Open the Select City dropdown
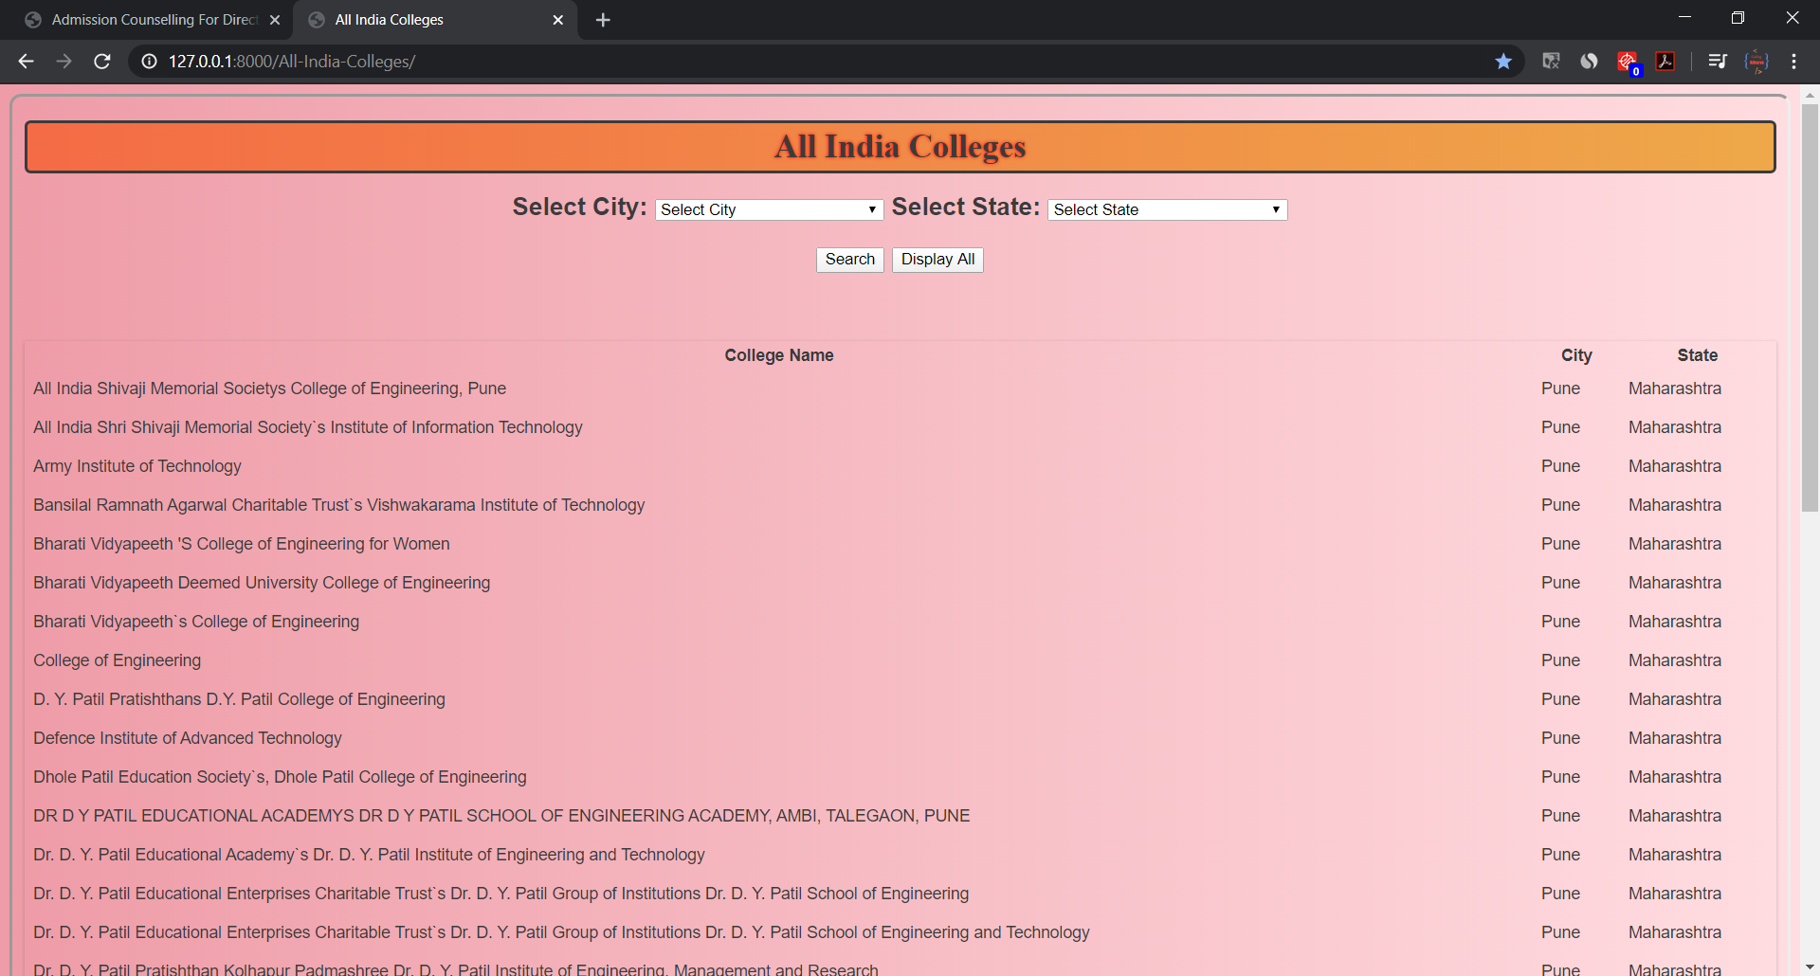Image resolution: width=1820 pixels, height=976 pixels. click(x=769, y=209)
